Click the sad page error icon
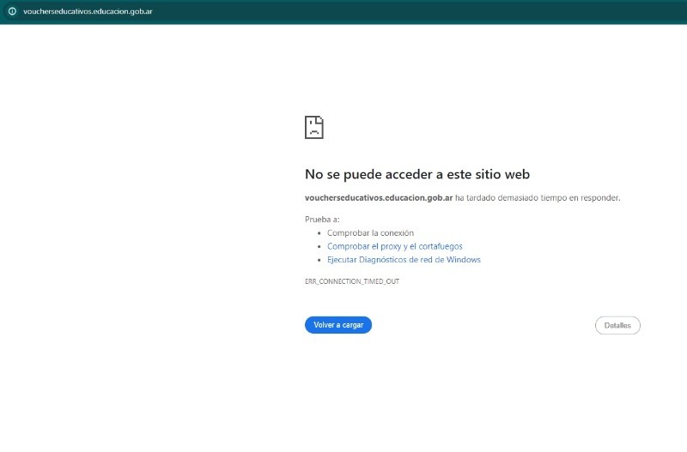This screenshot has height=452, width=687. [x=314, y=128]
